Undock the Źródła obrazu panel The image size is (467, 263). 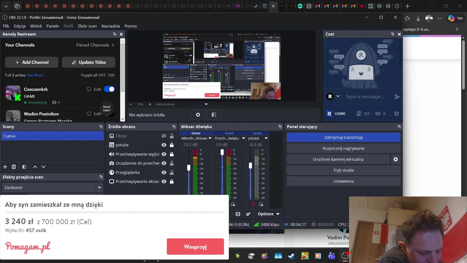(x=174, y=127)
